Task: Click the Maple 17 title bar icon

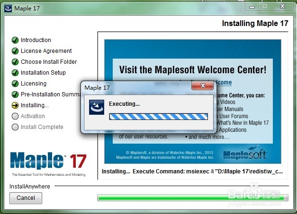Action: [x=8, y=9]
